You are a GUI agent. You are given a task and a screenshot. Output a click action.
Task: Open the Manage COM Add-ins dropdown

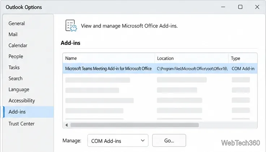pos(118,141)
